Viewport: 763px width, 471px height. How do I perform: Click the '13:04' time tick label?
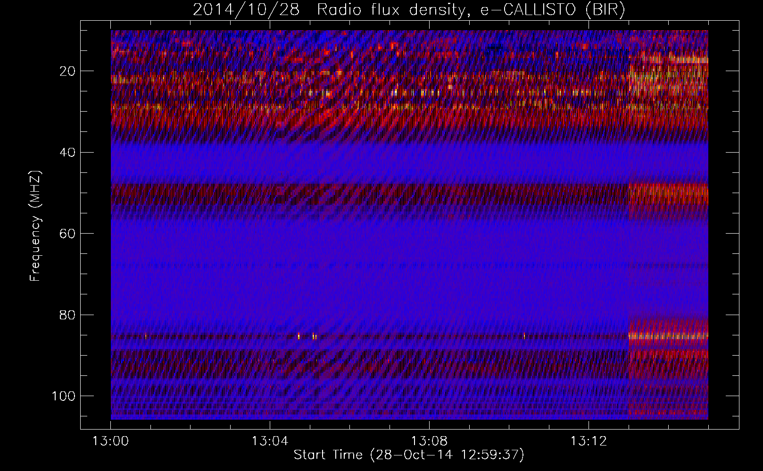click(270, 441)
